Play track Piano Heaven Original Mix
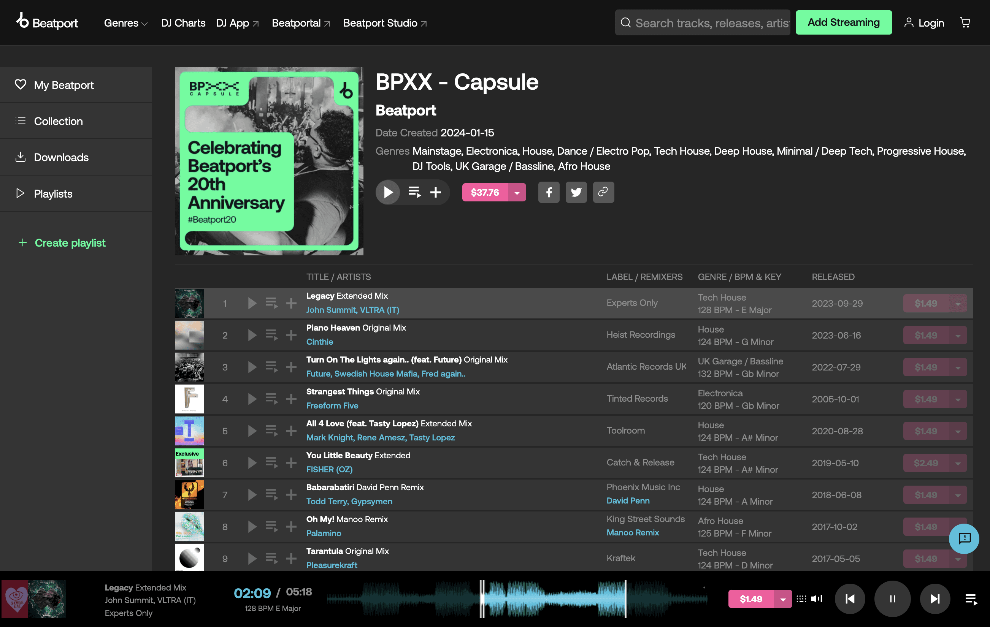This screenshot has height=627, width=990. point(252,335)
